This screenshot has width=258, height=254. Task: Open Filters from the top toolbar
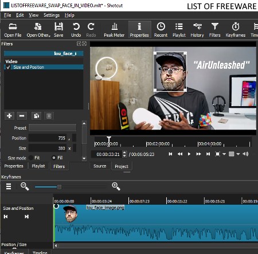(x=215, y=30)
